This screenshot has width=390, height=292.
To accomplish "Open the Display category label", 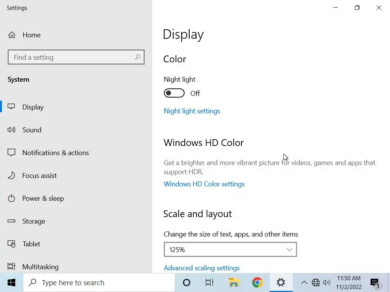I will pyautogui.click(x=33, y=107).
